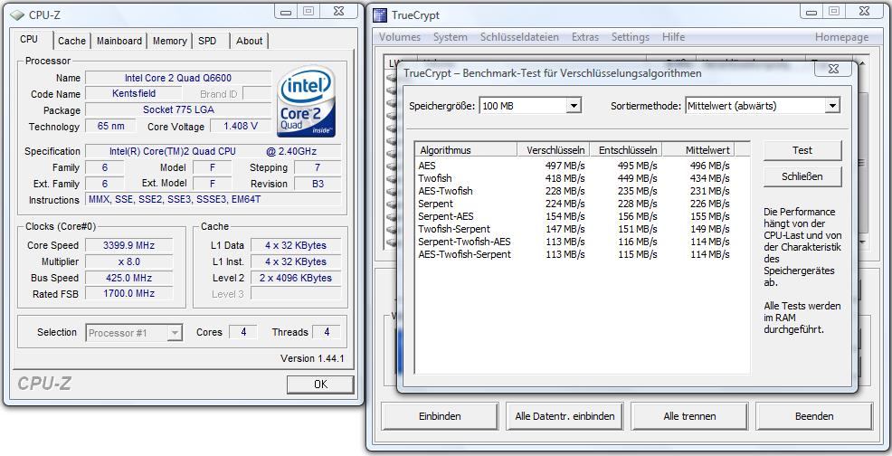Click the Alle trennen button
The image size is (892, 456).
tap(689, 416)
